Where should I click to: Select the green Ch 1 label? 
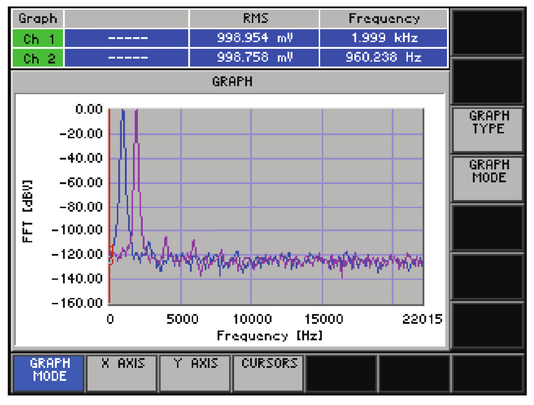click(x=38, y=39)
